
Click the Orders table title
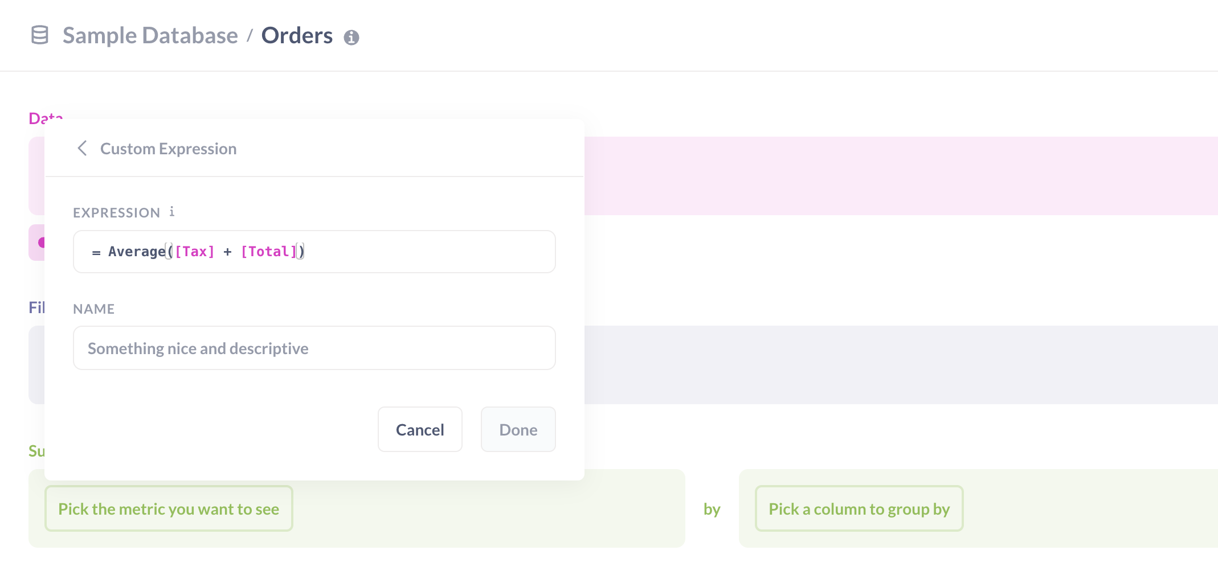pyautogui.click(x=297, y=35)
